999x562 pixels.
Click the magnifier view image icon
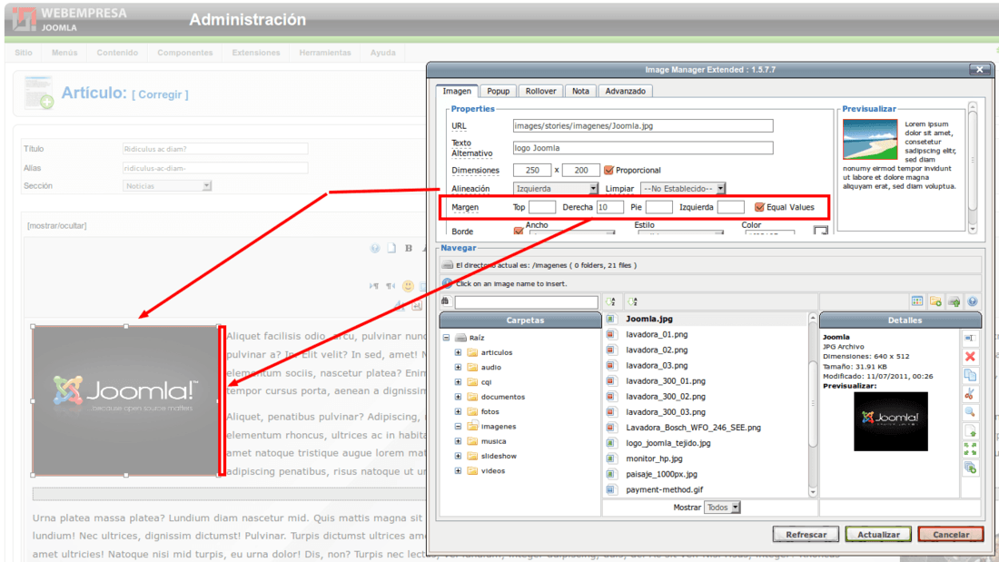[x=970, y=412]
